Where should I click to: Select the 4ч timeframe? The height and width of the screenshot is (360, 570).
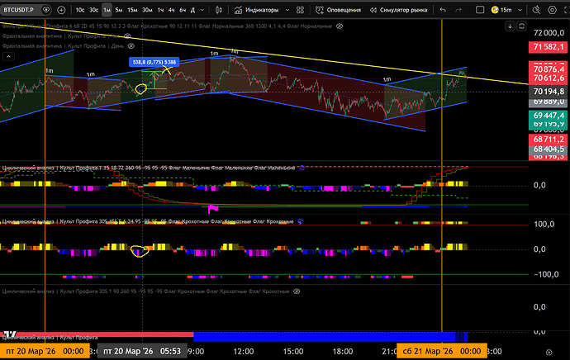point(171,10)
